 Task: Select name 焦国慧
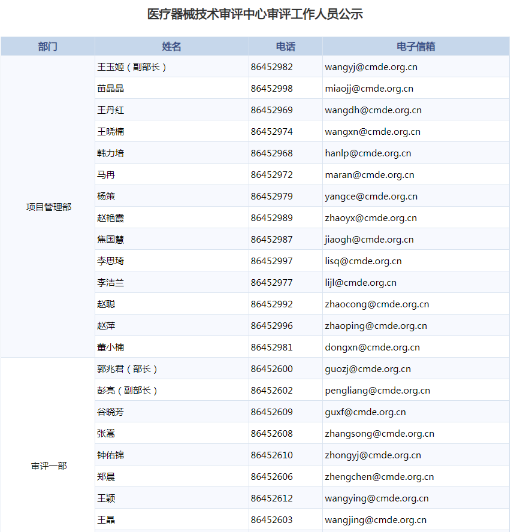click(111, 240)
